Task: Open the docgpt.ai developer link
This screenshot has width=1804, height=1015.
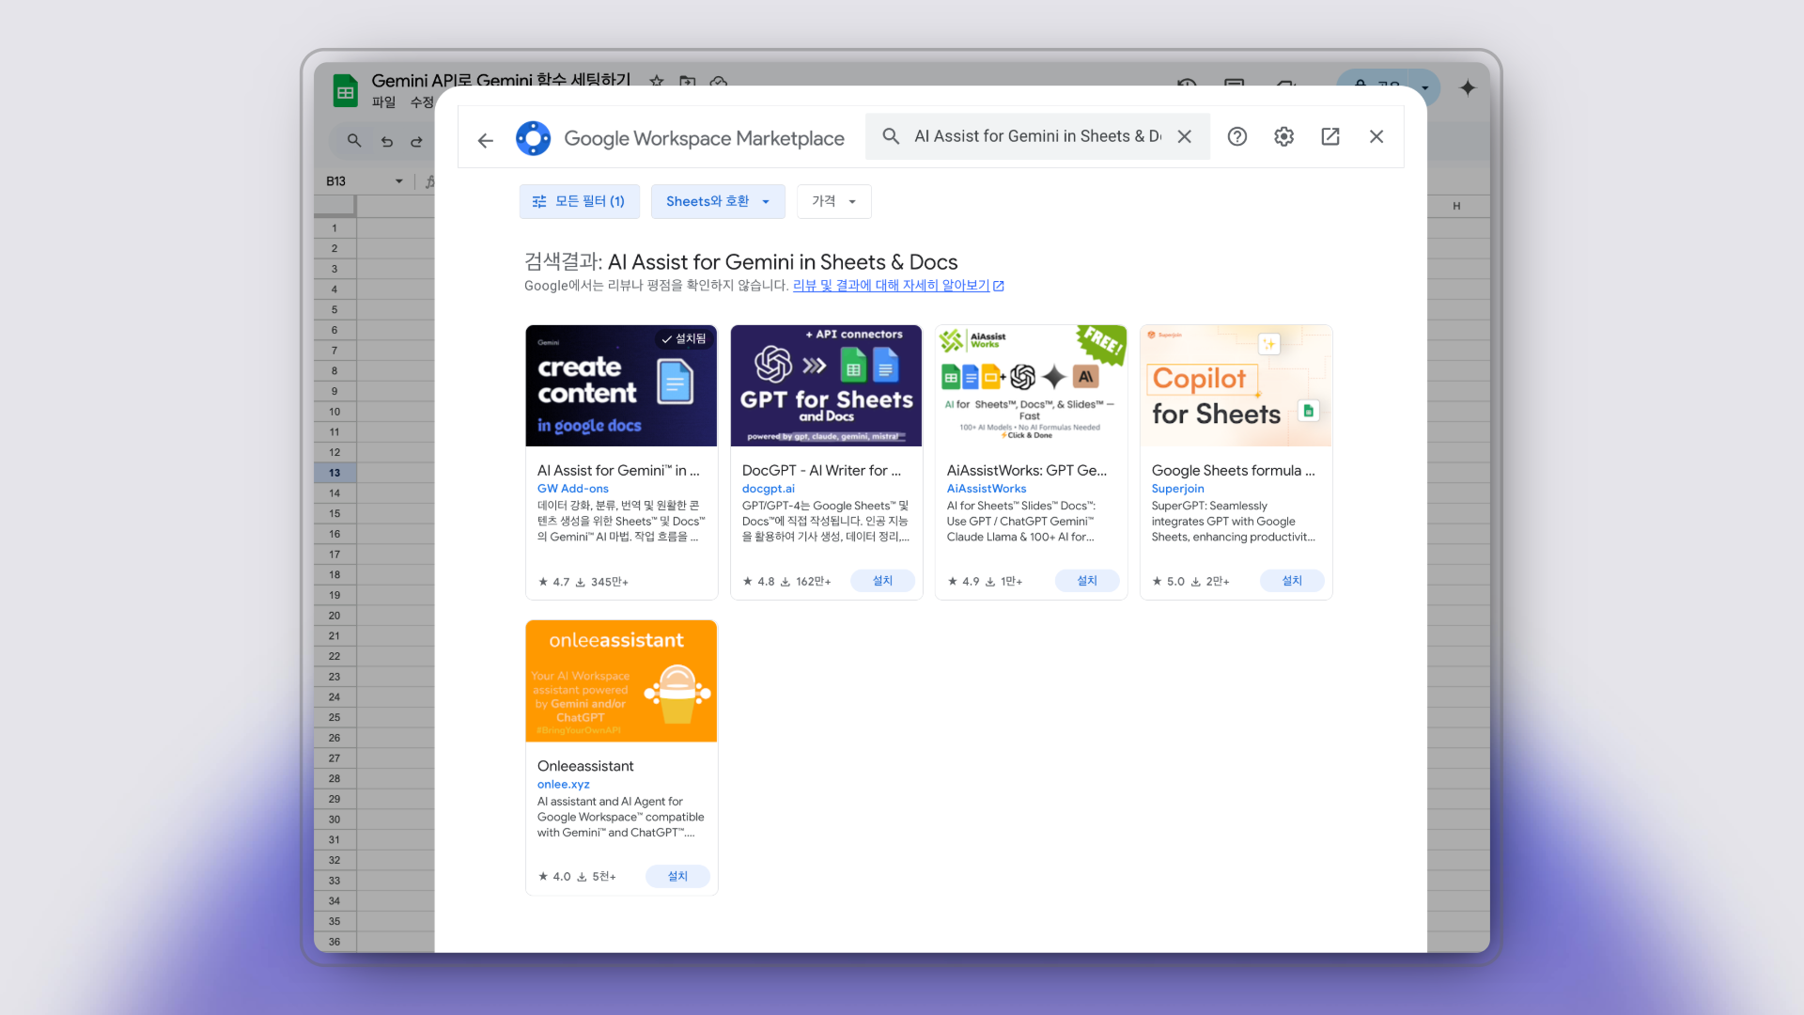Action: 769,489
